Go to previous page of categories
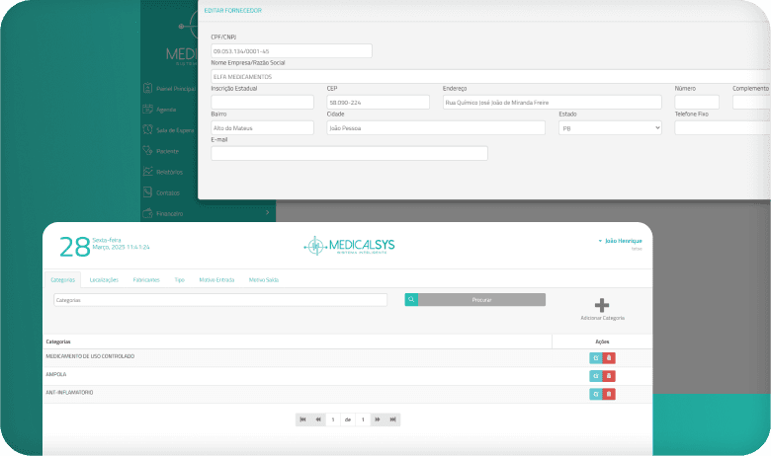771x456 pixels. [318, 419]
